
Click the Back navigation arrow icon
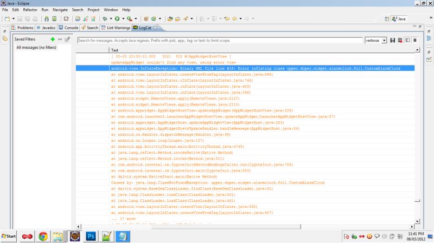click(x=235, y=19)
